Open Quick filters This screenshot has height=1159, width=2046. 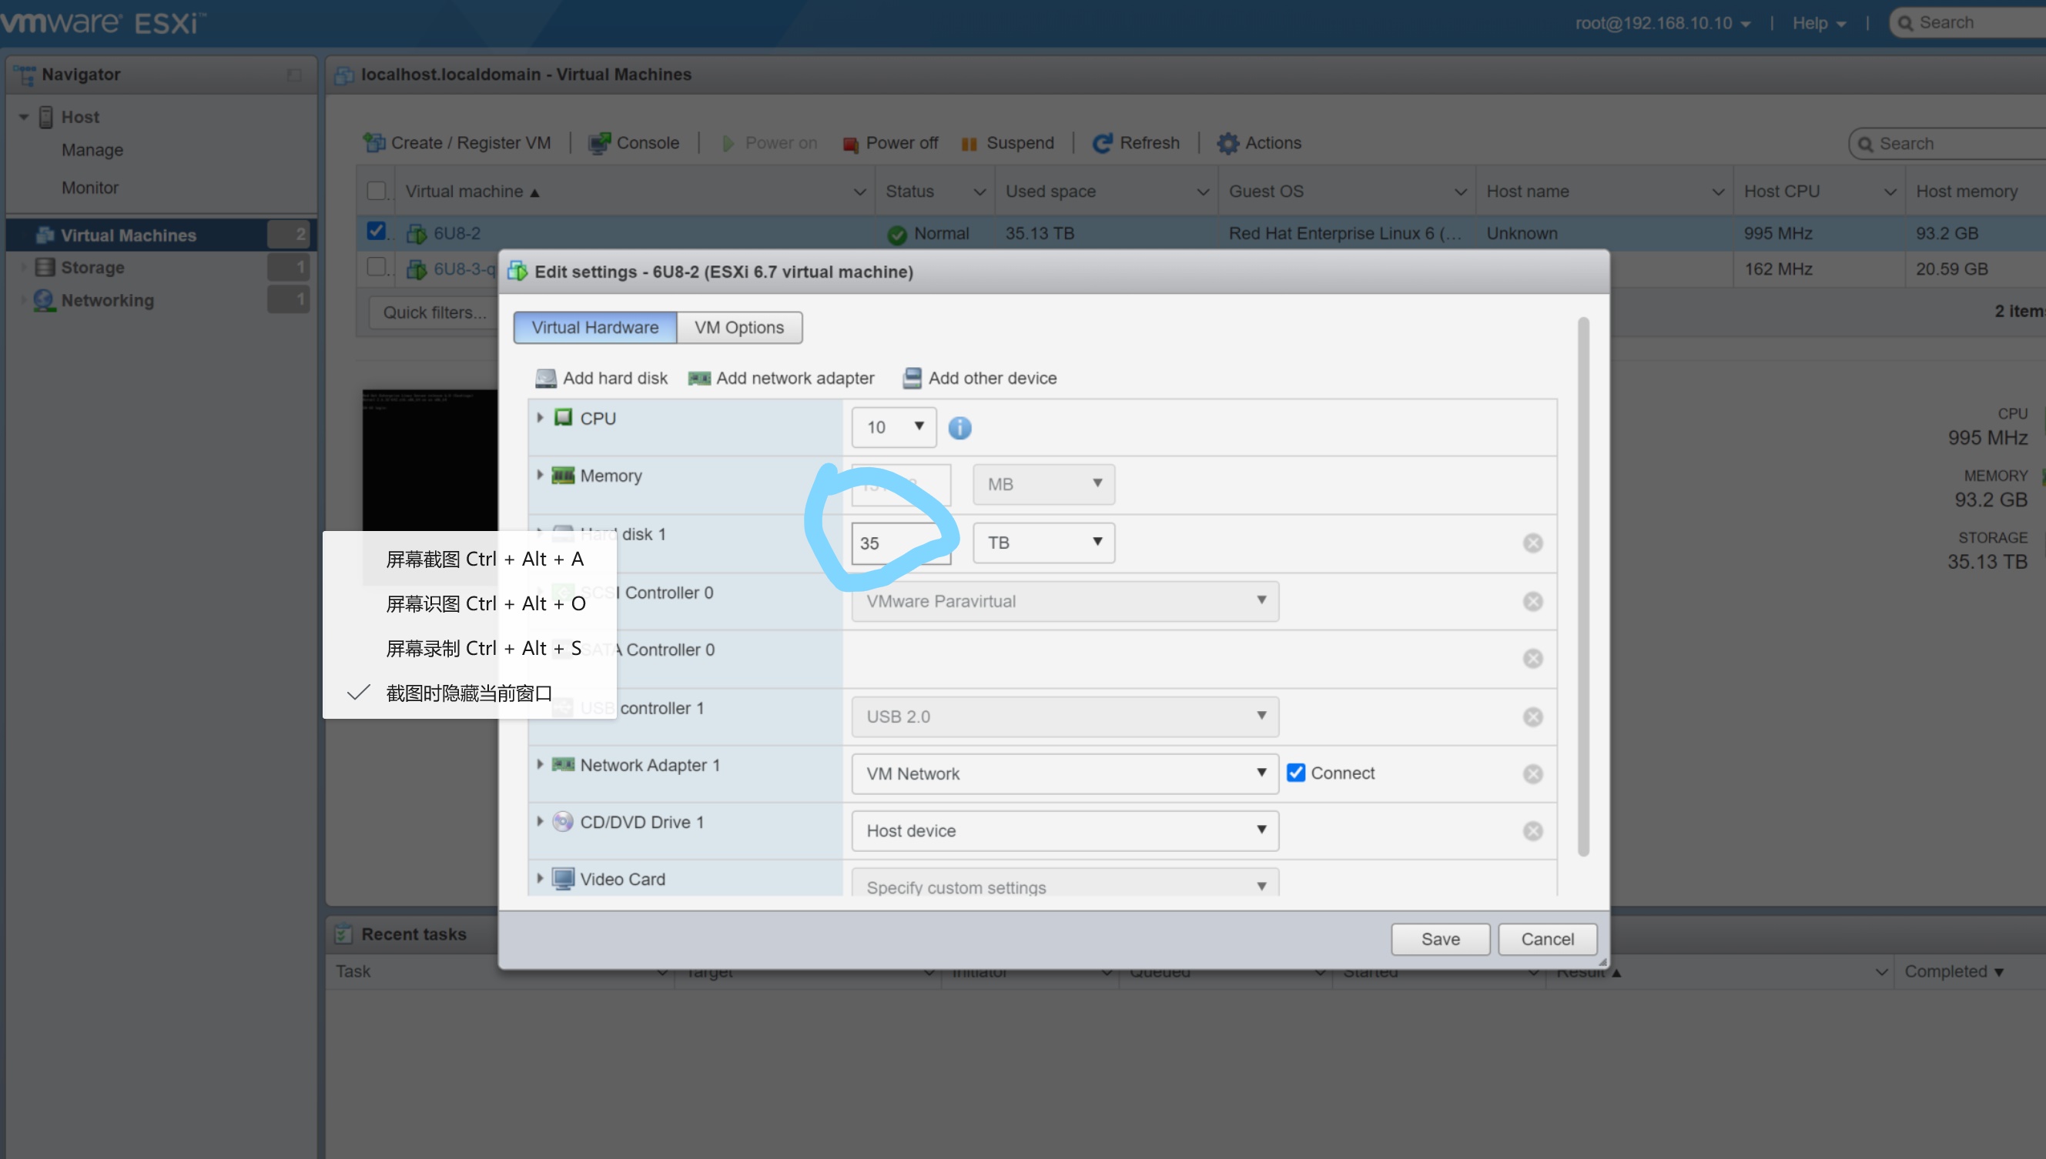[x=434, y=312]
